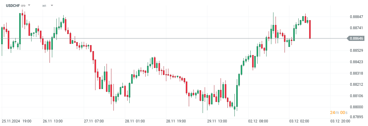
Task: Click the CFD instrument type label
Action: tap(23, 6)
